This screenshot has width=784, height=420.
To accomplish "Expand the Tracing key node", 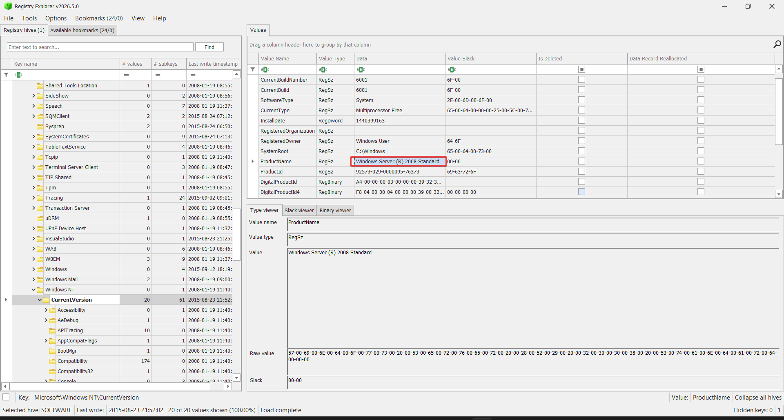I will [x=33, y=198].
